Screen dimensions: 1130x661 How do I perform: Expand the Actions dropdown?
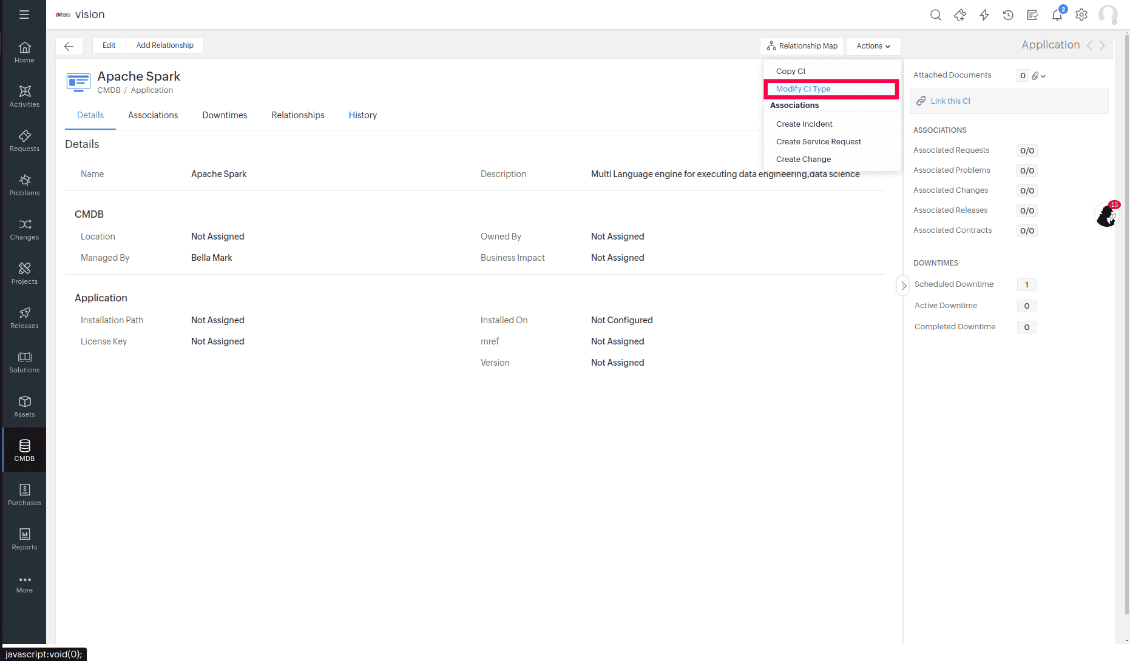873,46
